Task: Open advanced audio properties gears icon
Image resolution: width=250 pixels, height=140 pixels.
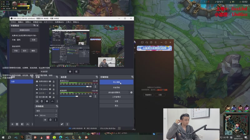Action: tap(62, 124)
